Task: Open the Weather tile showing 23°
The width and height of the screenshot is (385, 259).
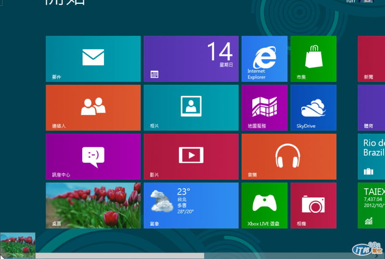Action: coord(191,206)
